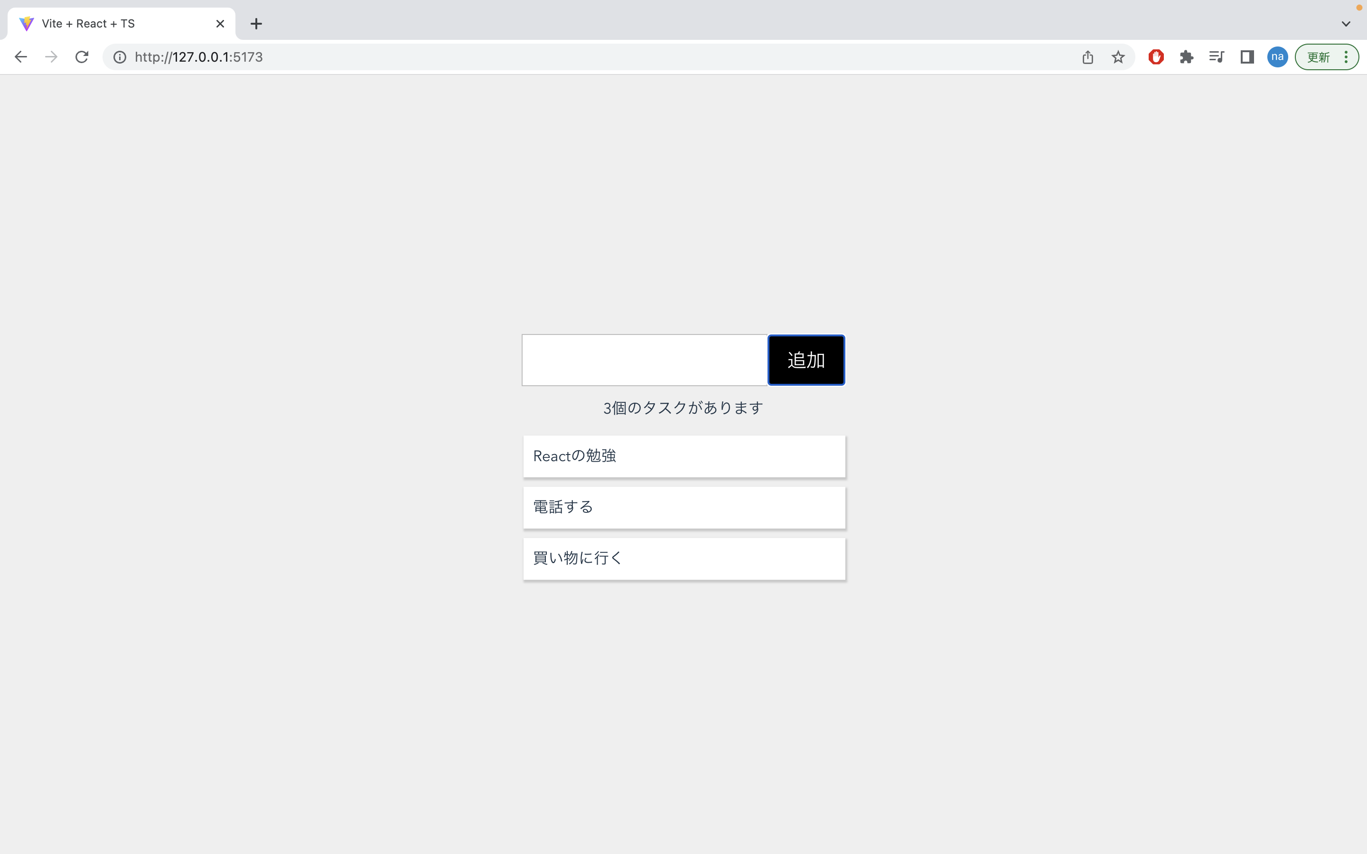Expand the chevron at the window's top right
Image resolution: width=1367 pixels, height=854 pixels.
point(1346,23)
